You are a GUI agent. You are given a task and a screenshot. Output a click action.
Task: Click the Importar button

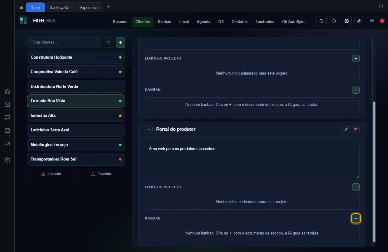pos(51,174)
